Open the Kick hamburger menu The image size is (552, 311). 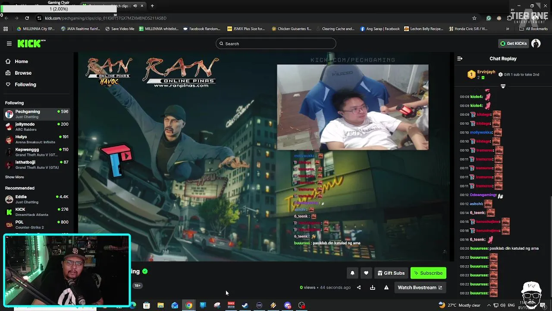click(x=9, y=44)
